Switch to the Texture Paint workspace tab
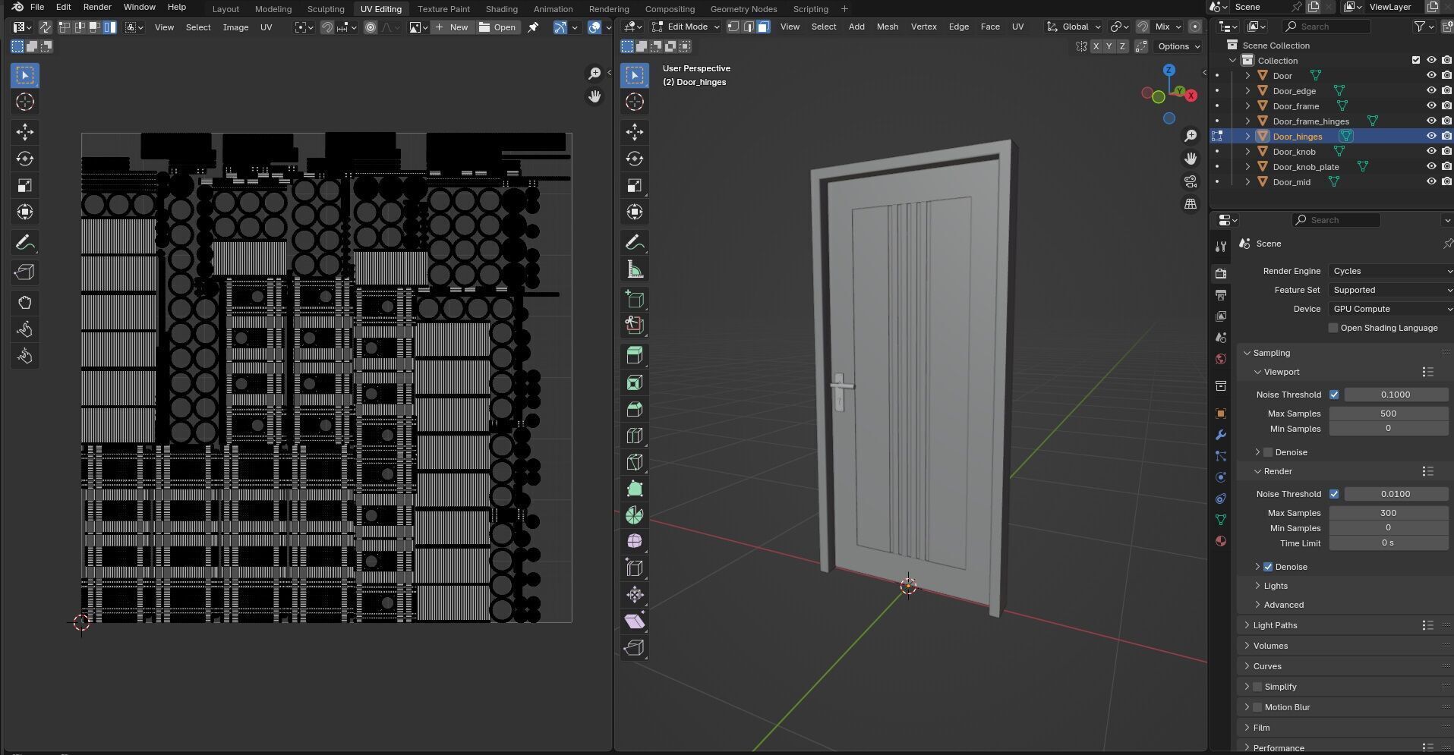Screen dimensions: 1454x755 [443, 9]
